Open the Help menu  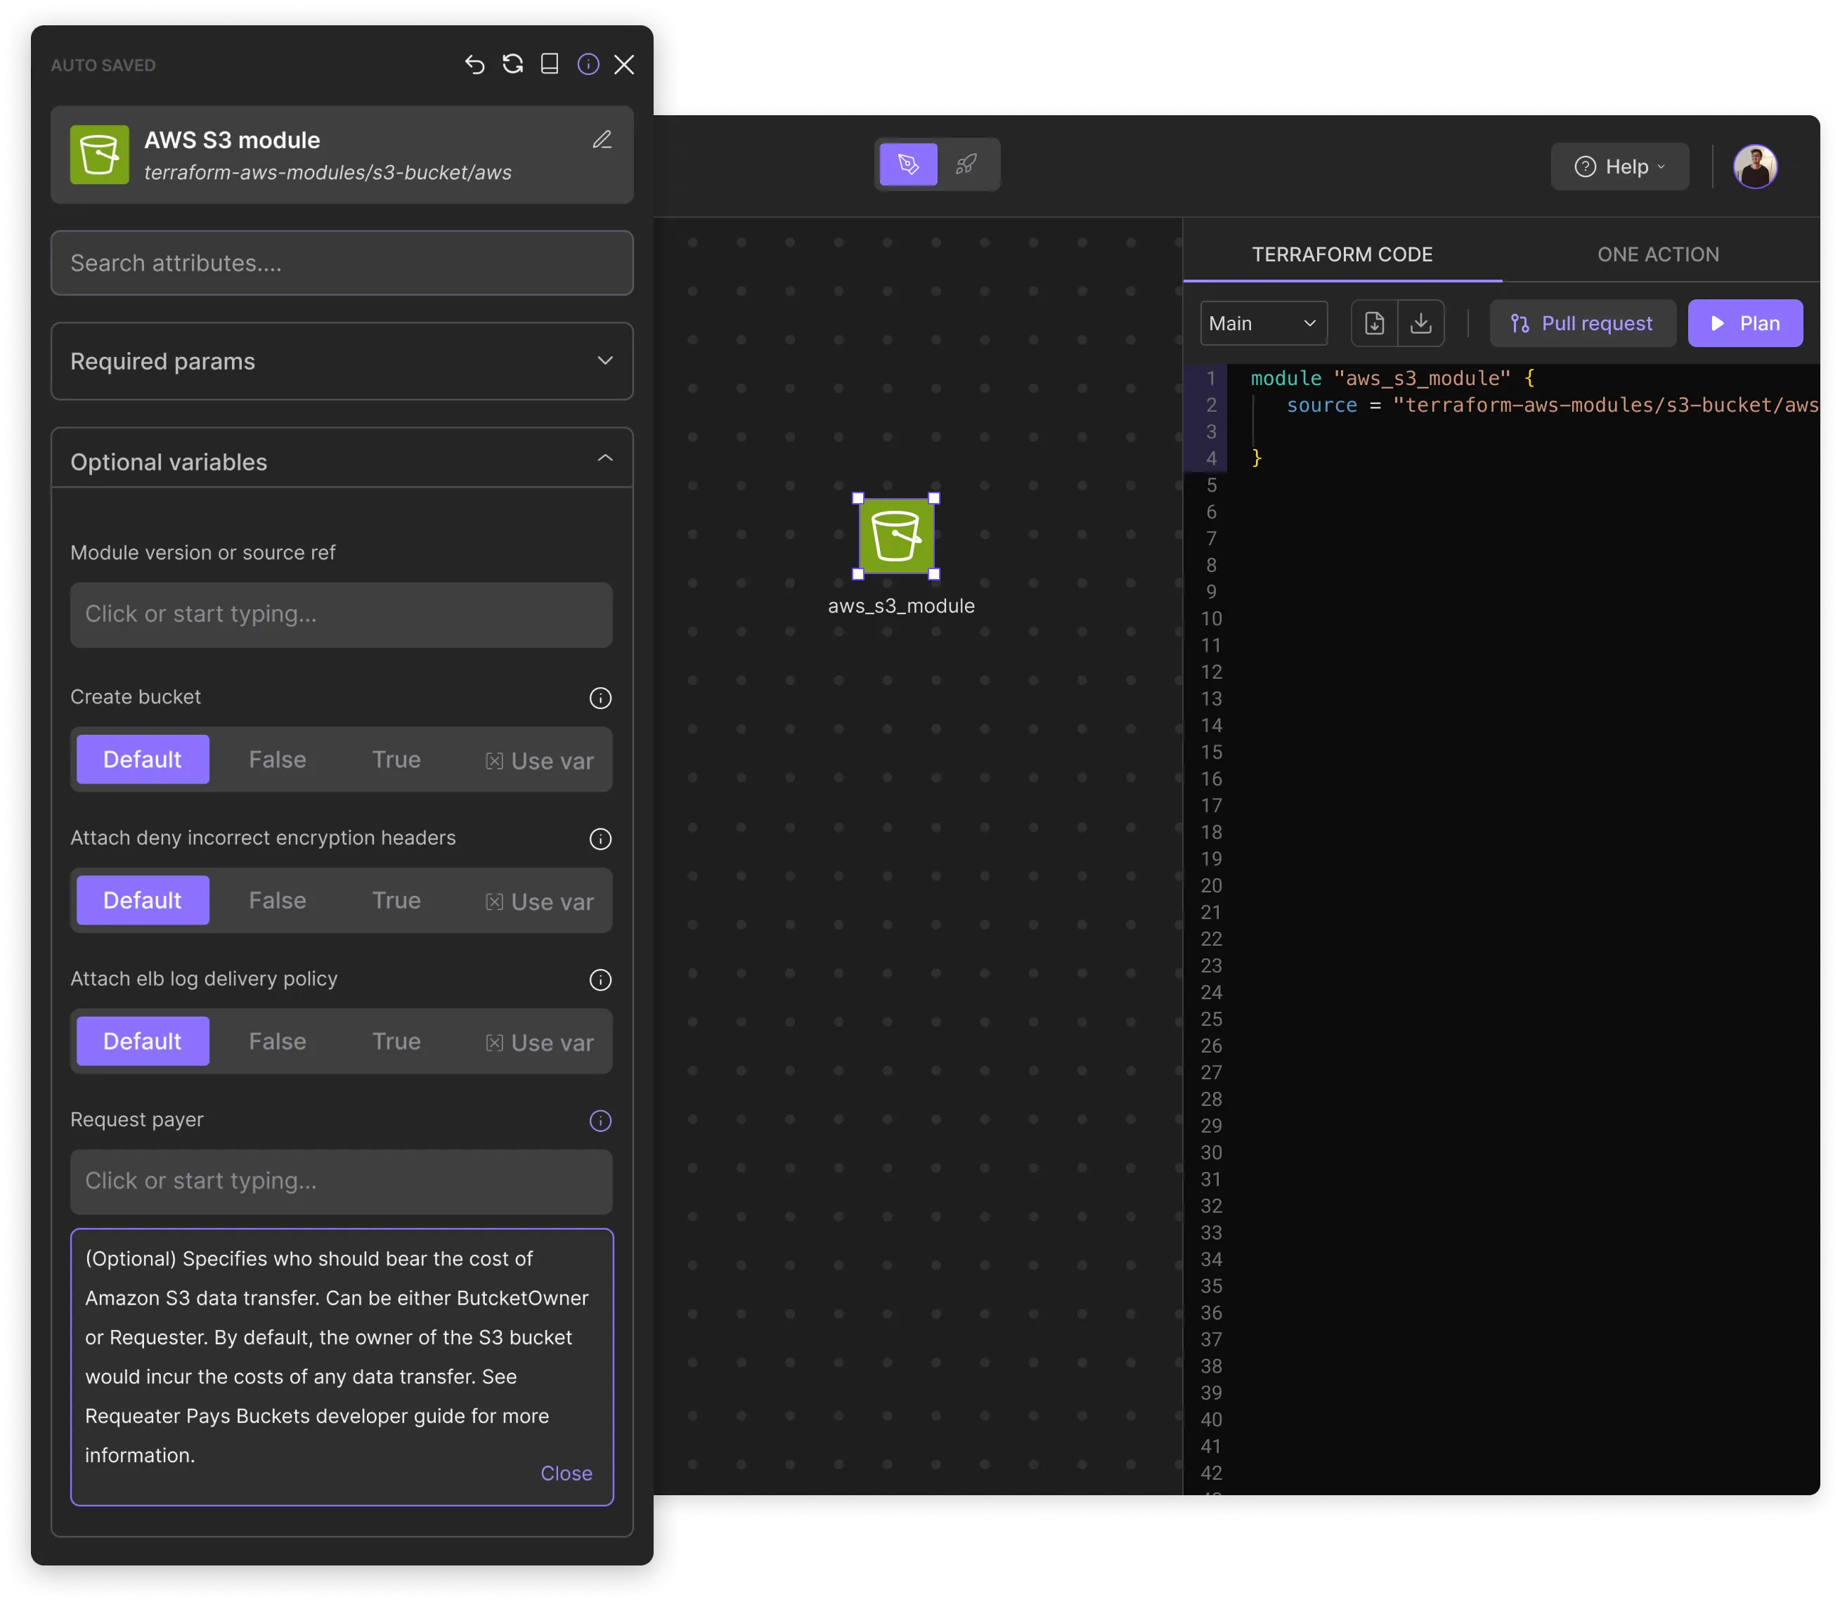1619,167
